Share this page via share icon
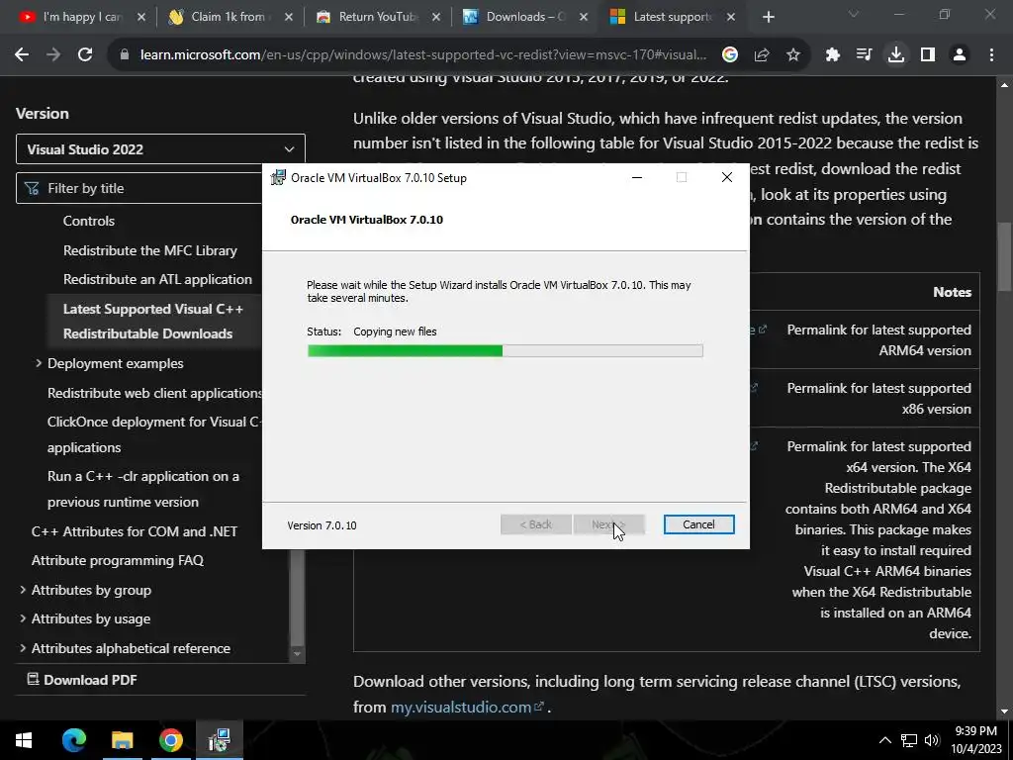The height and width of the screenshot is (760, 1013). point(762,55)
